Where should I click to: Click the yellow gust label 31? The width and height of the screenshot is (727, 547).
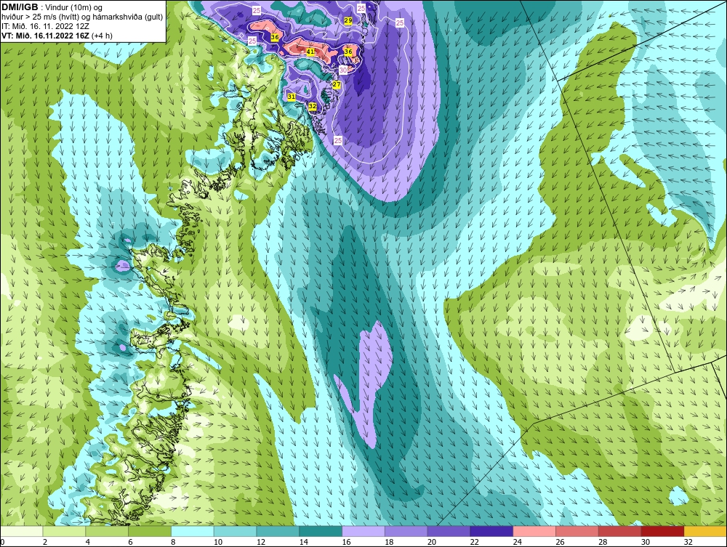point(292,97)
